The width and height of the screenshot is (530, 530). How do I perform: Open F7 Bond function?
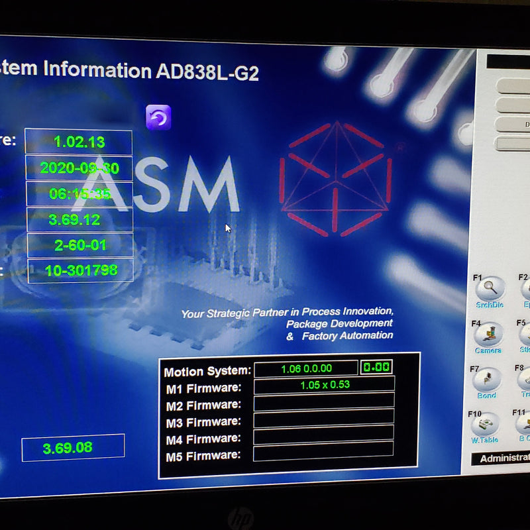click(x=486, y=379)
